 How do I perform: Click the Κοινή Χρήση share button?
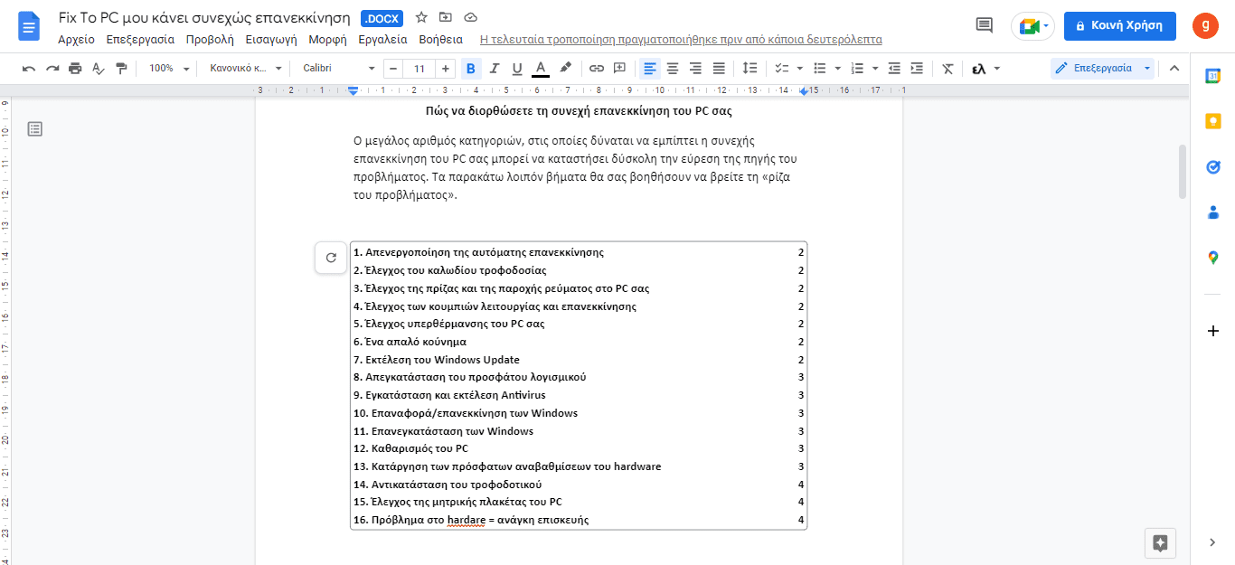pos(1119,26)
